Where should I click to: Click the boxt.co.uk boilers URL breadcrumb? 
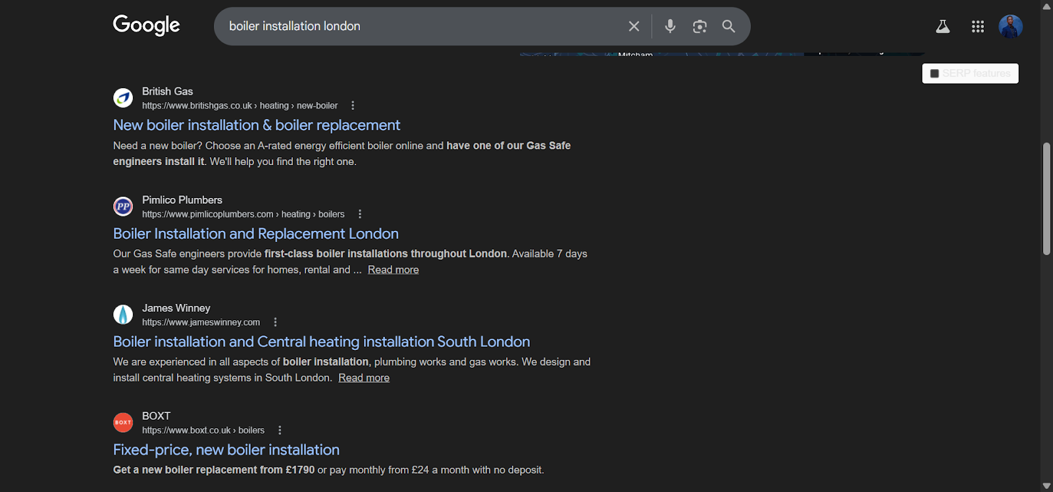203,430
